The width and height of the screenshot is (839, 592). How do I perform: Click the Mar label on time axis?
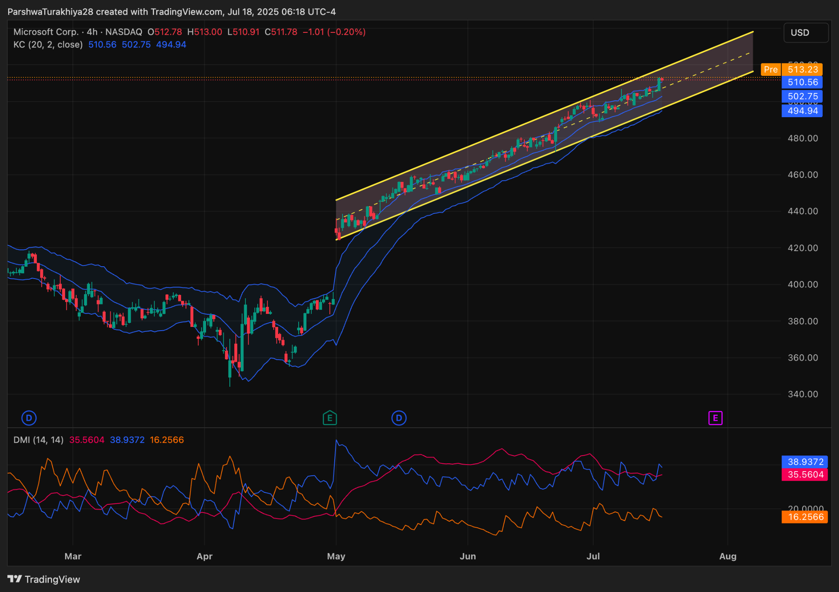click(73, 556)
